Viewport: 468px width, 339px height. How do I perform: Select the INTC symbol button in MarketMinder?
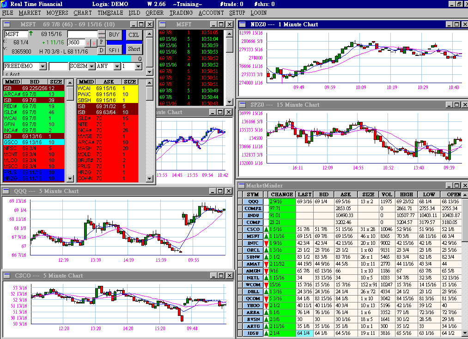(253, 243)
